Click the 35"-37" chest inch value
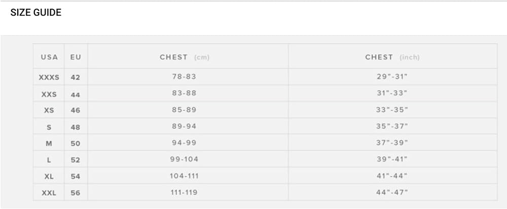 point(392,127)
